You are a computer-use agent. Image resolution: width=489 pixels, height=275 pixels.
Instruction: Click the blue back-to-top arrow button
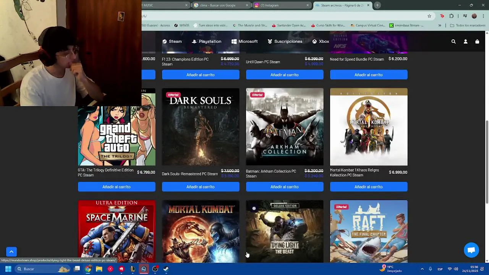(x=11, y=252)
